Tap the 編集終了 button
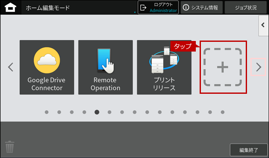 coord(249,150)
